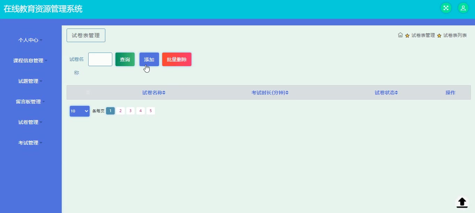The height and width of the screenshot is (213, 475).
Task: Click the 批量删除 batch delete button
Action: tap(177, 60)
